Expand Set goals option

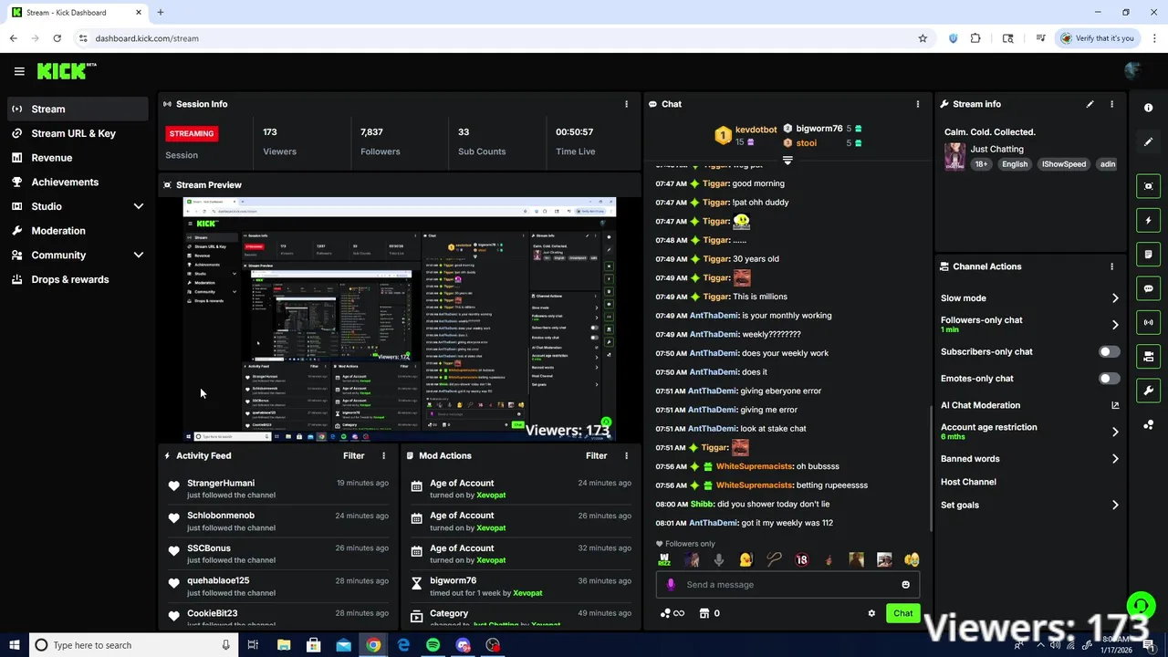pyautogui.click(x=1029, y=505)
